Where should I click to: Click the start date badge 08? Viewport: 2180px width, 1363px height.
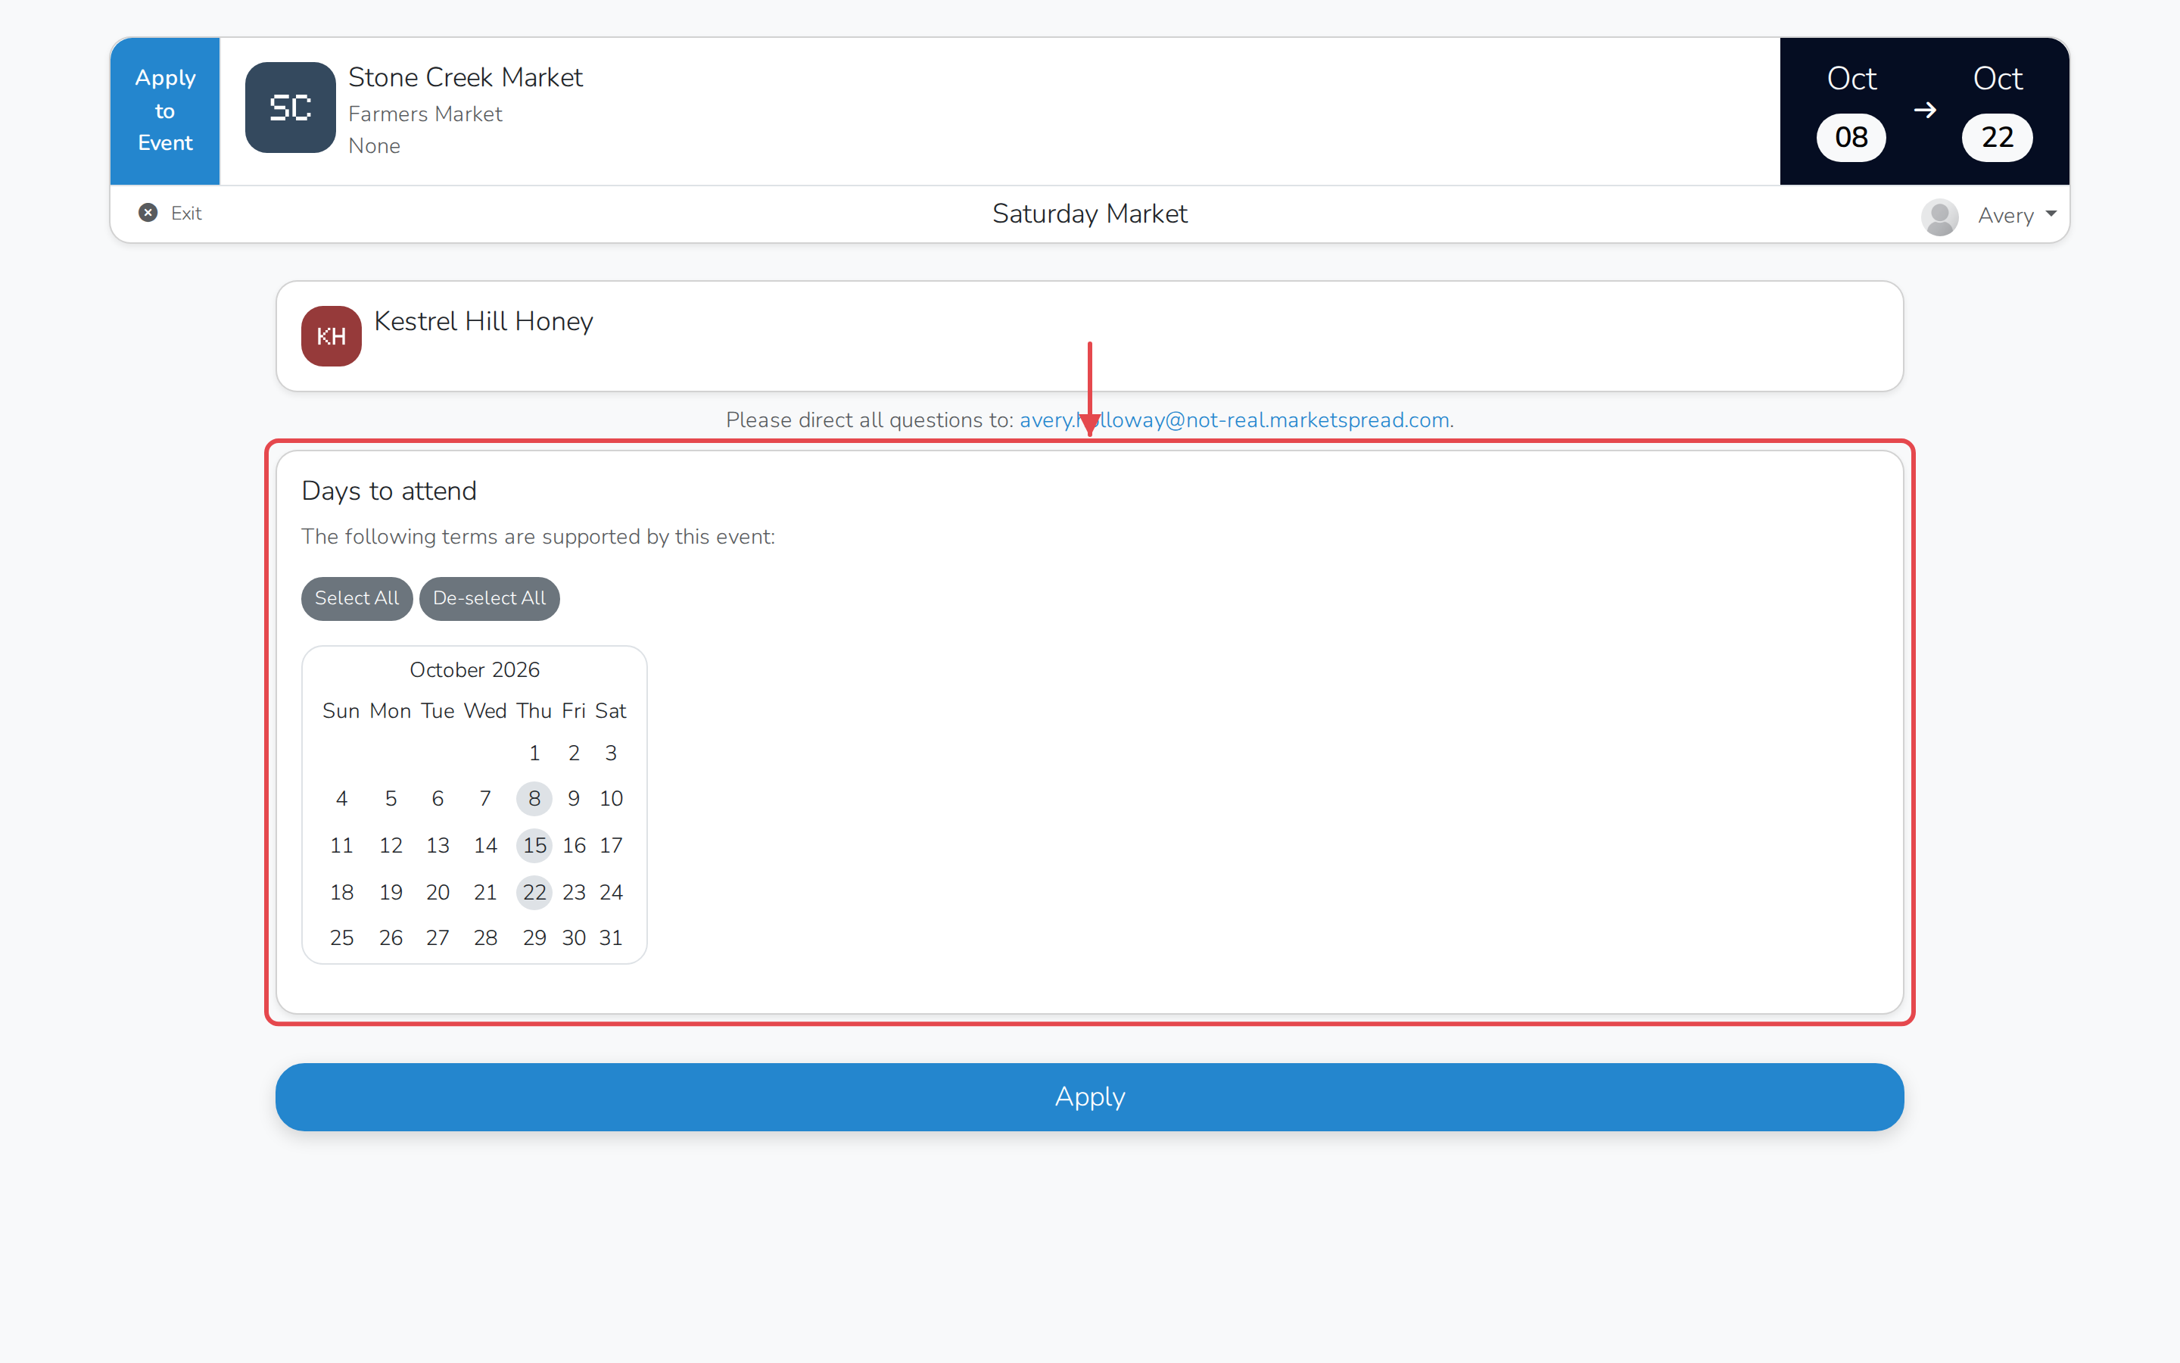coord(1850,137)
